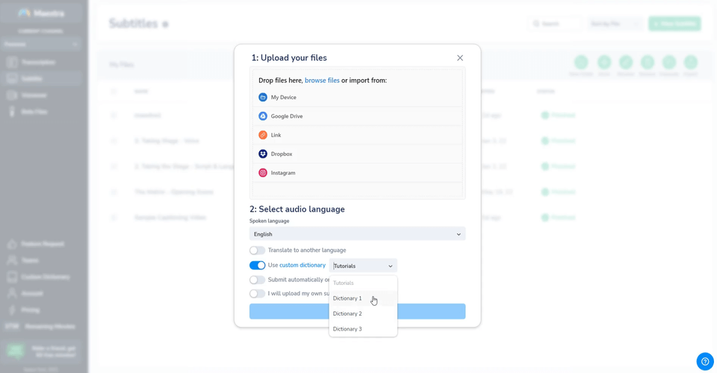Image resolution: width=717 pixels, height=373 pixels.
Task: Import from My Device
Action: [358, 97]
